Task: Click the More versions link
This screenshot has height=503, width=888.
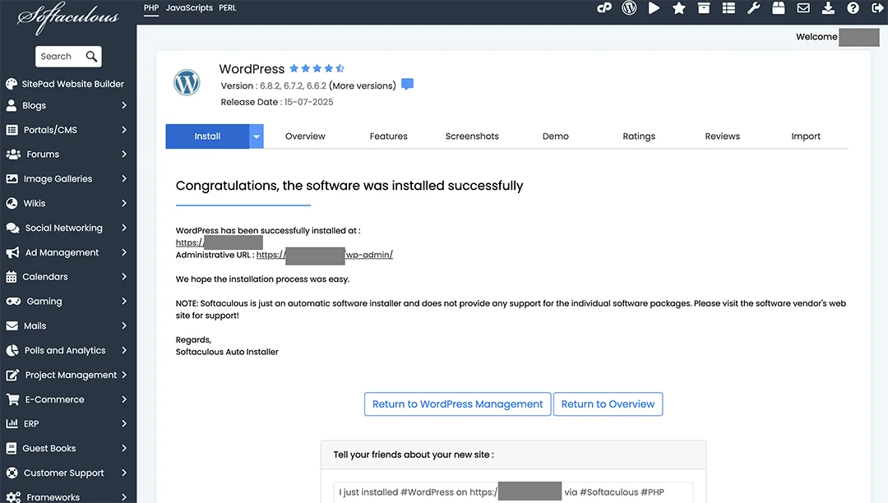Action: [363, 86]
